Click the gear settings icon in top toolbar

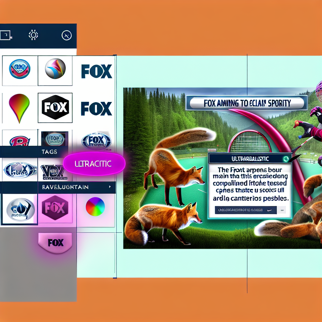33,35
